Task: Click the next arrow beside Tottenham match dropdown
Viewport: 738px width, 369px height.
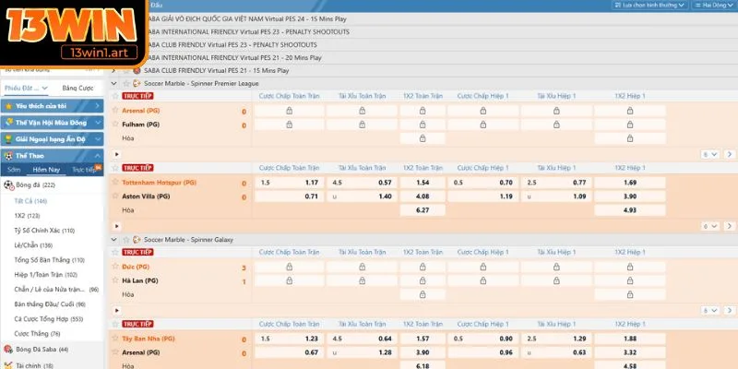Action: click(728, 226)
